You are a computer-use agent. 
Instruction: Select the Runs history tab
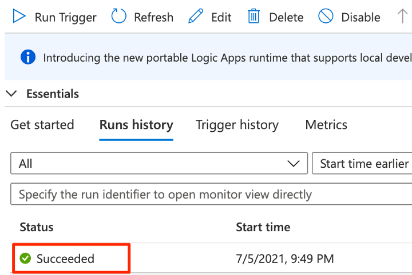pyautogui.click(x=136, y=125)
